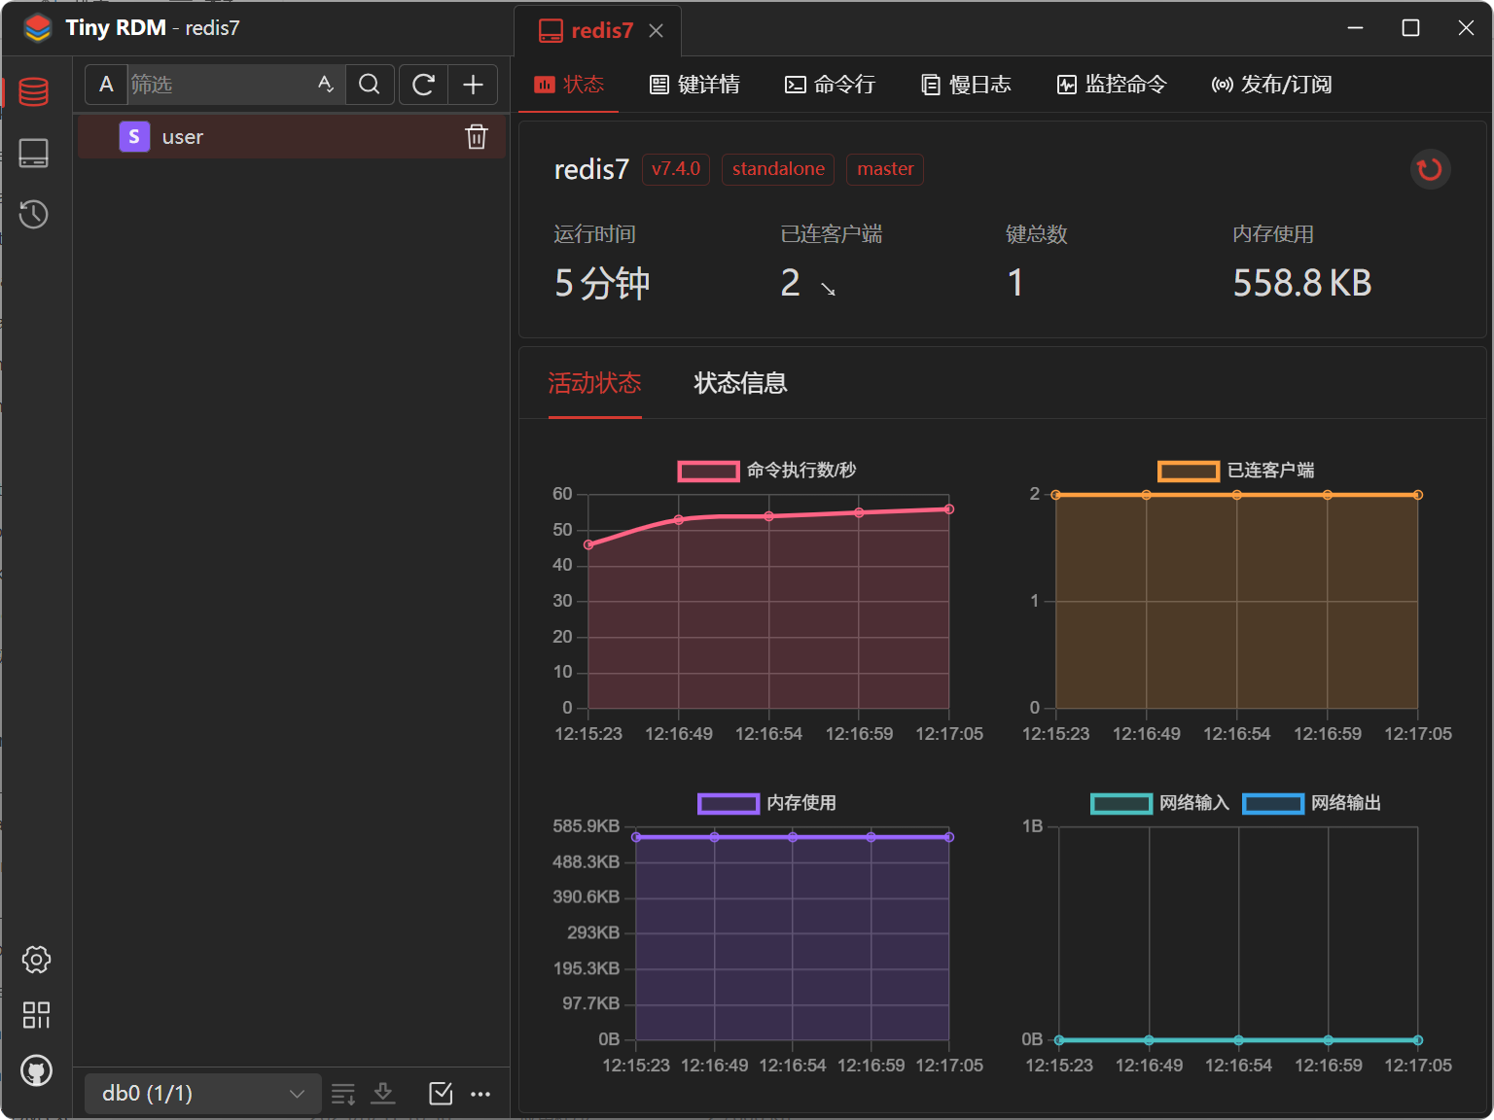Select the 状态信息 sub-tab
This screenshot has height=1120, width=1494.
[x=740, y=383]
